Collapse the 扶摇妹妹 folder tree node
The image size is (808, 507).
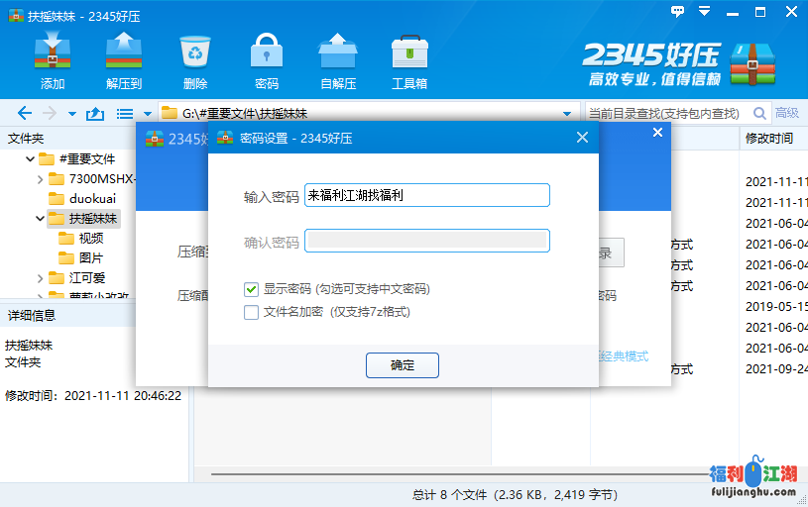[x=40, y=219]
